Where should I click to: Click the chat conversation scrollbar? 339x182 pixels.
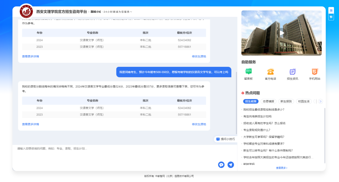coord(236,104)
